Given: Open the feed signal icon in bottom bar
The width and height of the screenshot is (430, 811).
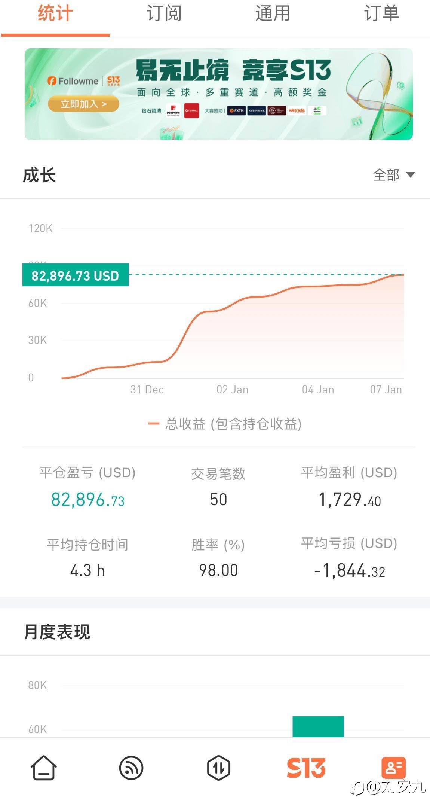Looking at the screenshot, I should coord(131,768).
